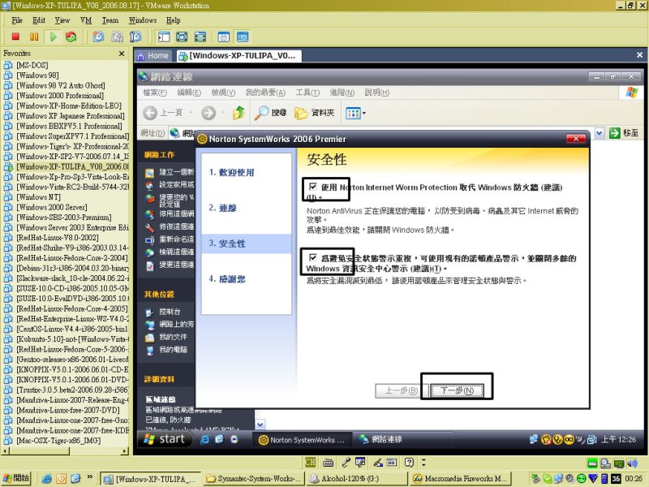Click the sound device speaker icon in VMware status bar
Screen dimensions: 649x487
[x=632, y=463]
